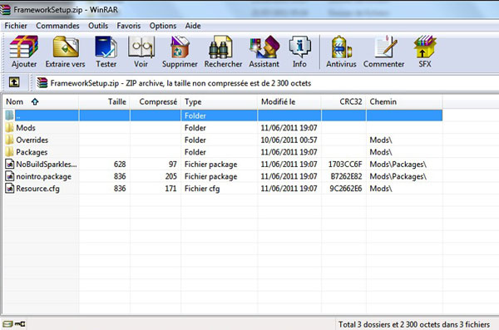This screenshot has width=499, height=330.
Task: Select the Resource.cfg file name
Action: tap(37, 189)
